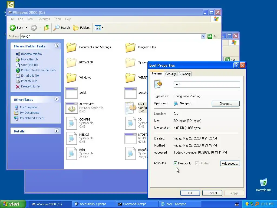This screenshot has width=277, height=208.
Task: Collapse the Other Places panel
Action: (57, 99)
